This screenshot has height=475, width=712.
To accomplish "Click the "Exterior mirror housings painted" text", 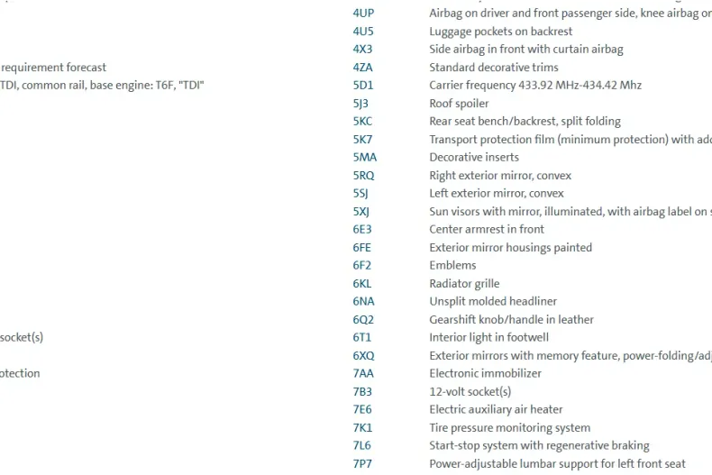I will pyautogui.click(x=510, y=248).
